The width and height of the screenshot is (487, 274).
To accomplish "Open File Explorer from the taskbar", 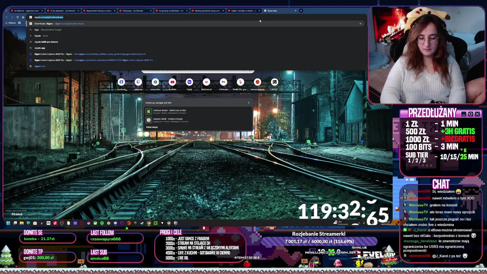I will point(22,223).
